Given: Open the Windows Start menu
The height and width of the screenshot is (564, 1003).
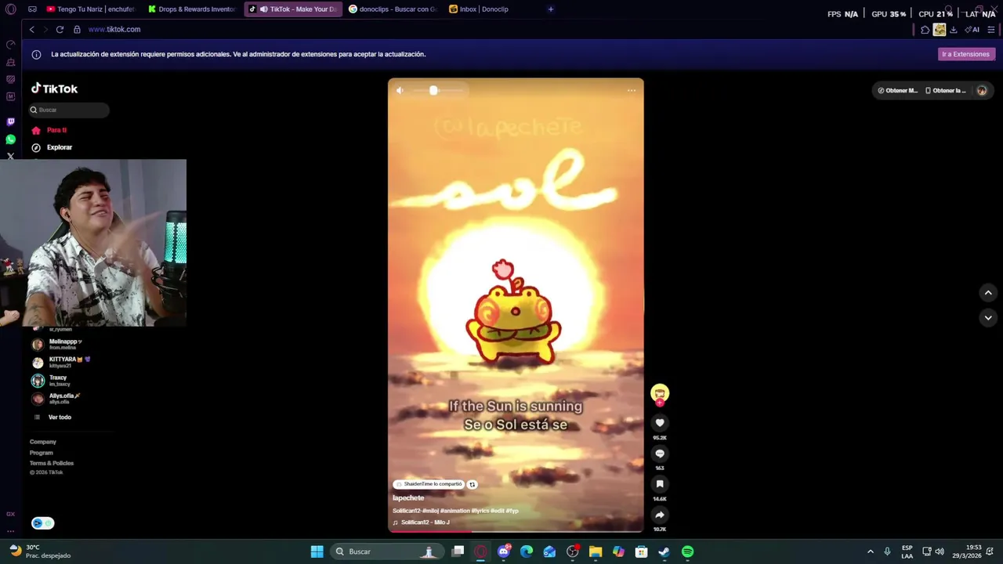Looking at the screenshot, I should pyautogui.click(x=317, y=551).
